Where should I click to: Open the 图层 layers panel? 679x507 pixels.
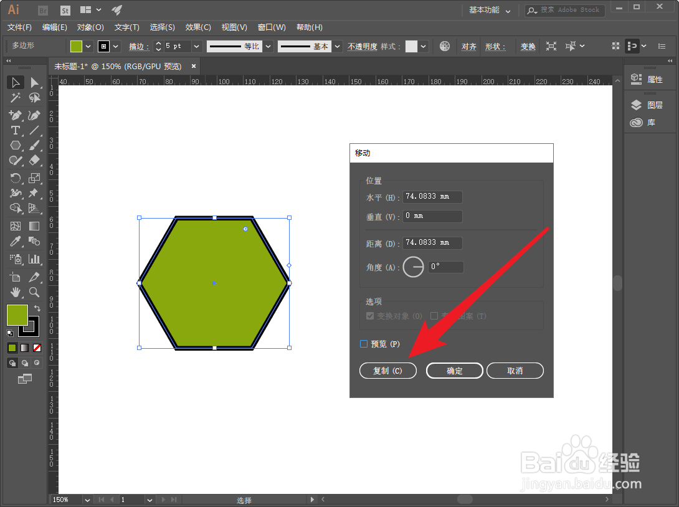point(647,105)
